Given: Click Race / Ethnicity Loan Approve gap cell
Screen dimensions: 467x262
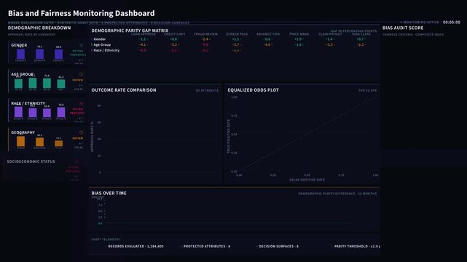Looking at the screenshot, I should (144, 50).
